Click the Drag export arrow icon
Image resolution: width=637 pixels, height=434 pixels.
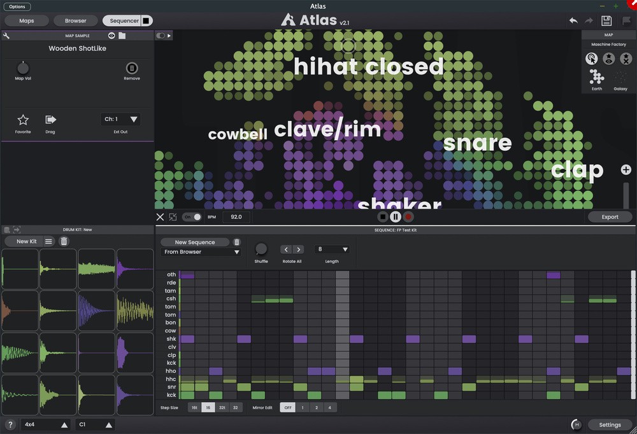[50, 120]
